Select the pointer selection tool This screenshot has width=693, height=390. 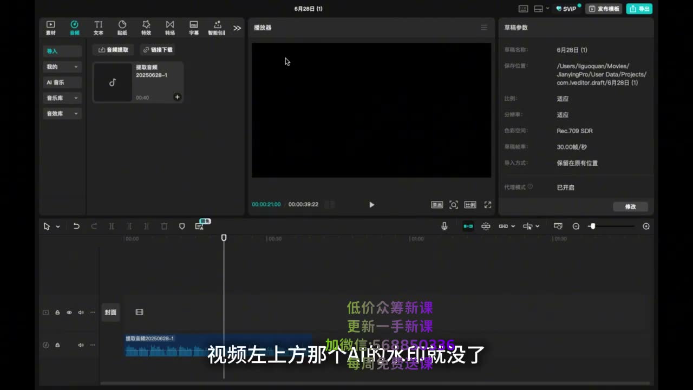pos(47,226)
